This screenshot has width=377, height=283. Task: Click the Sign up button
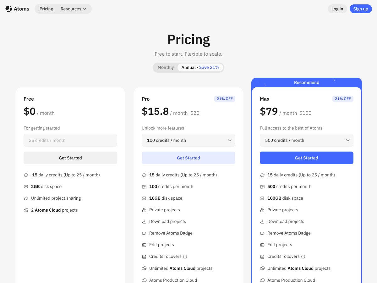click(x=360, y=9)
